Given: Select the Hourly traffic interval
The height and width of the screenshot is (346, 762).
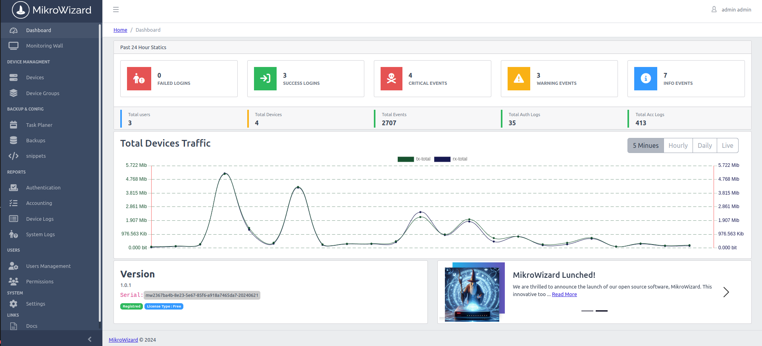Looking at the screenshot, I should click(678, 145).
